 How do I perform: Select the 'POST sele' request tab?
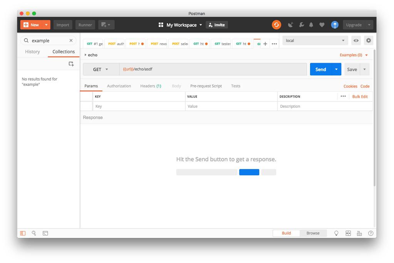click(178, 44)
